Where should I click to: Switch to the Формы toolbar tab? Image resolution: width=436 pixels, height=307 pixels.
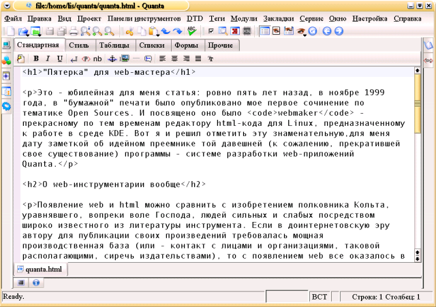coord(186,45)
